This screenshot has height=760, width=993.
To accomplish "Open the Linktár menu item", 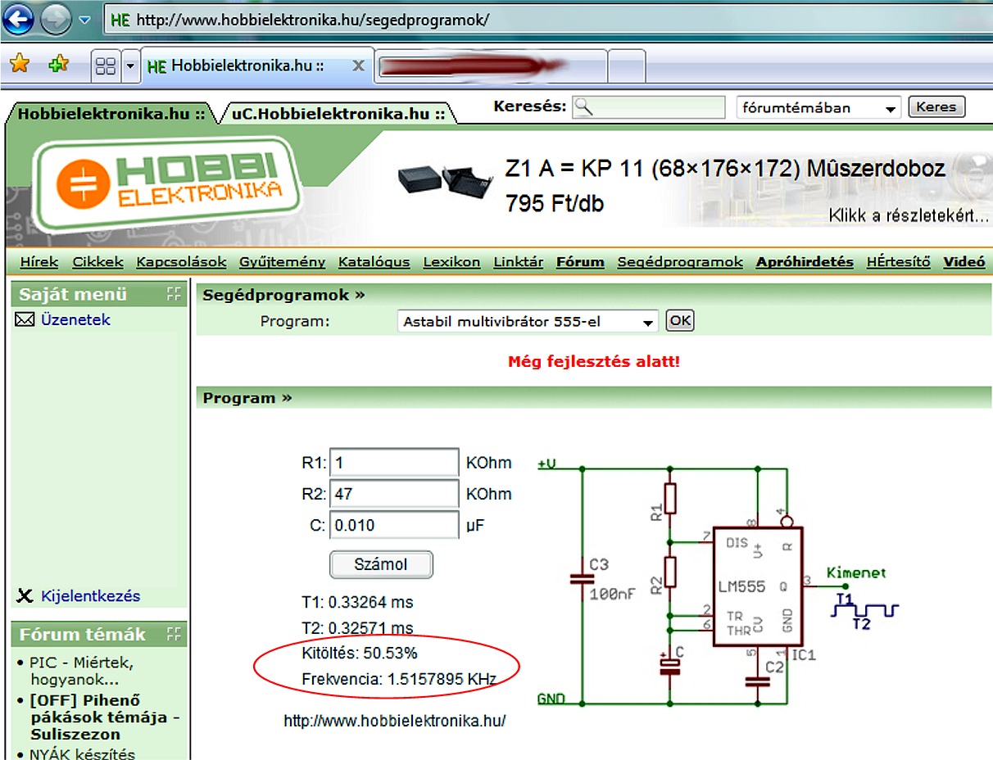I will (x=518, y=262).
